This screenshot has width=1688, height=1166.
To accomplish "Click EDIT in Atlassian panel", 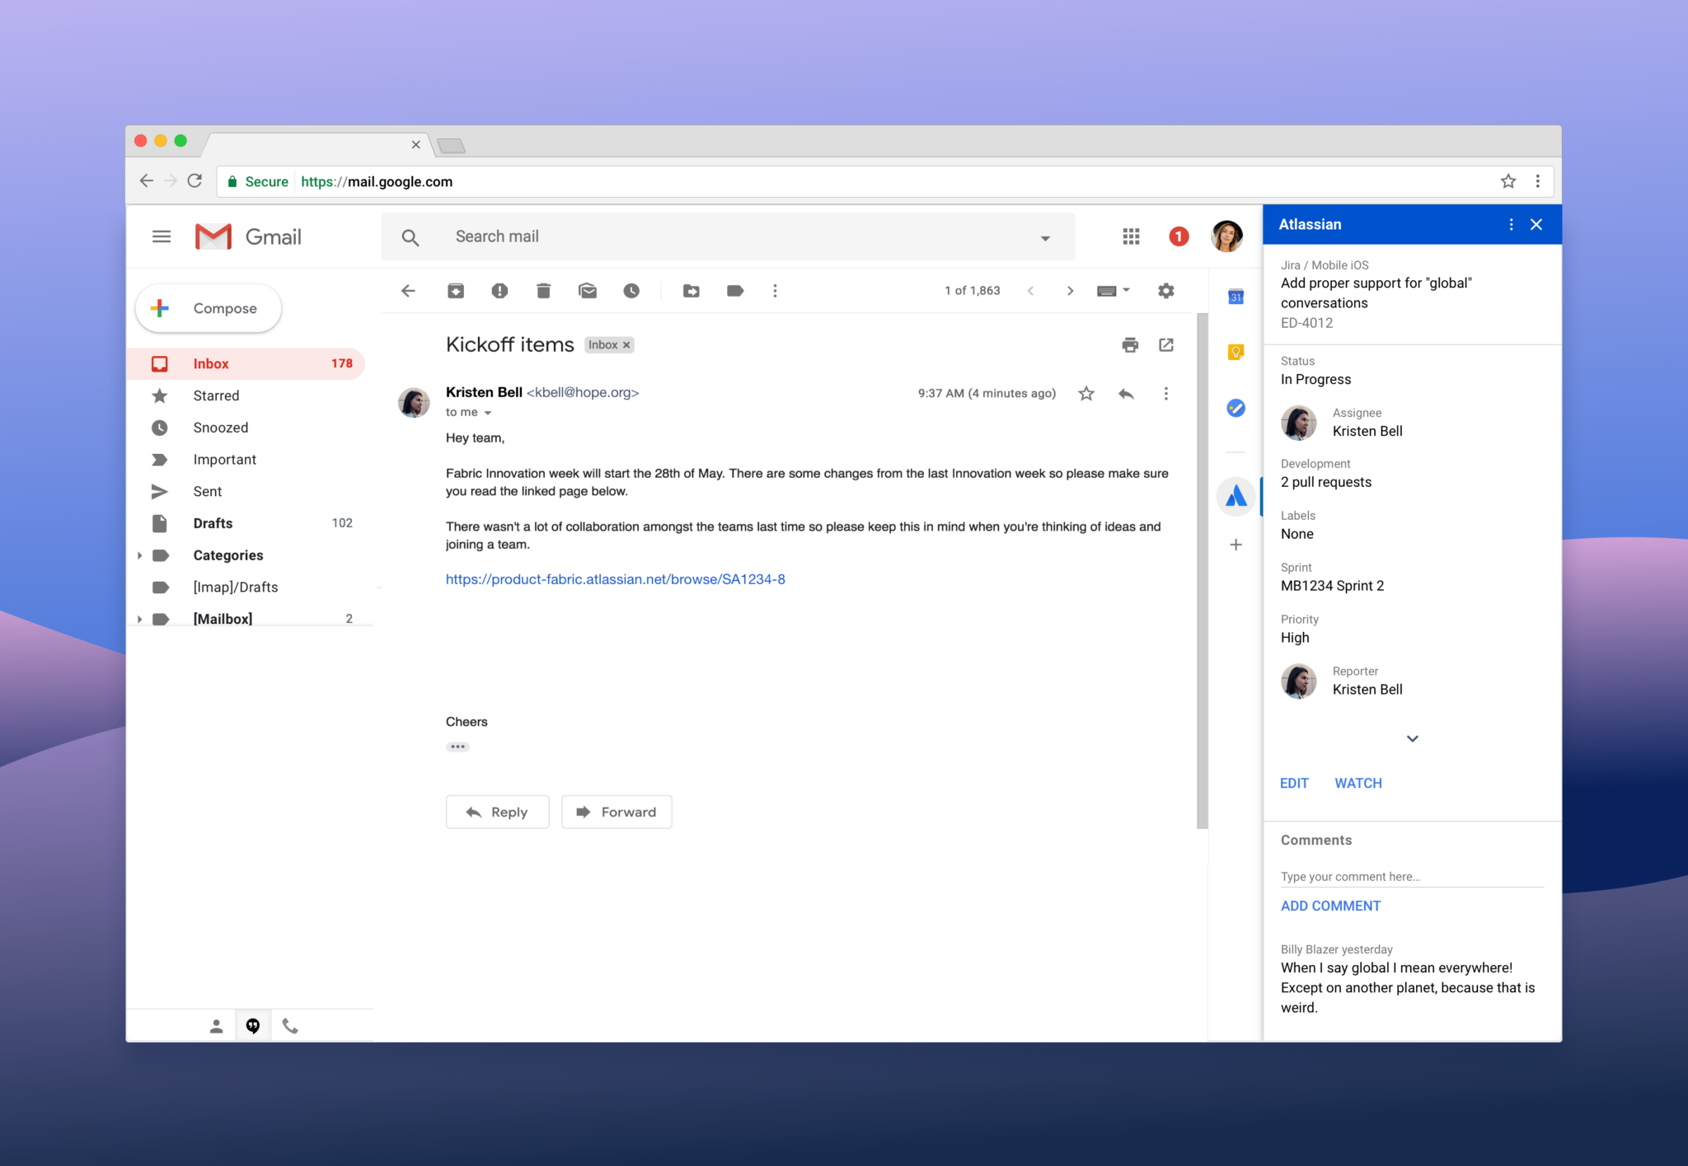I will coord(1294,783).
